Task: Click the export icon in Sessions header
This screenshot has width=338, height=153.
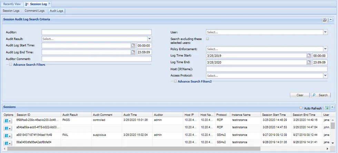Action: [x=327, y=108]
